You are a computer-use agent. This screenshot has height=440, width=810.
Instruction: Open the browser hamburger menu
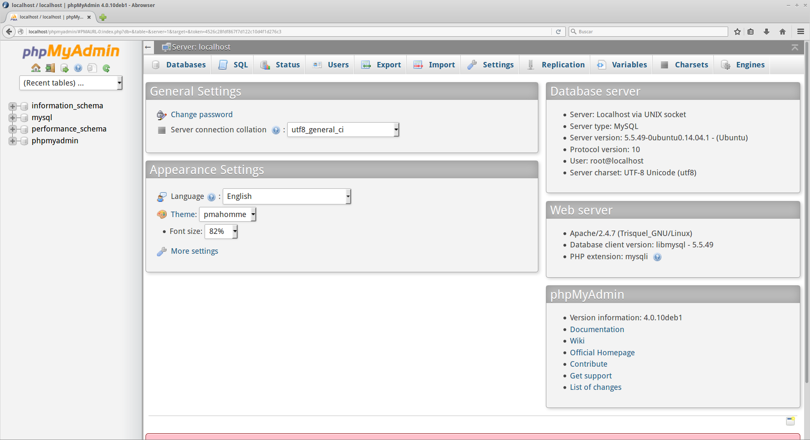click(x=800, y=32)
